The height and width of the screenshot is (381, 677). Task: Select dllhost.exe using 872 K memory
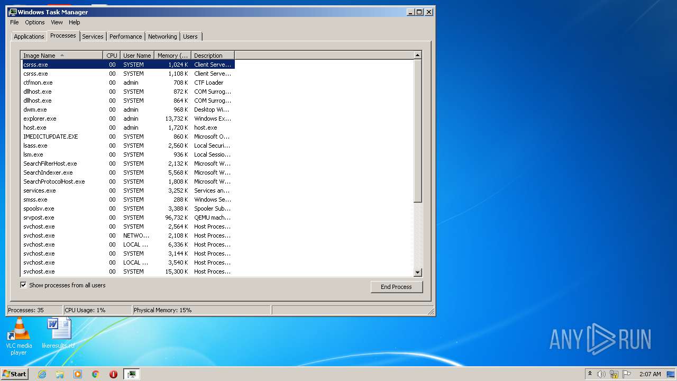[127, 92]
